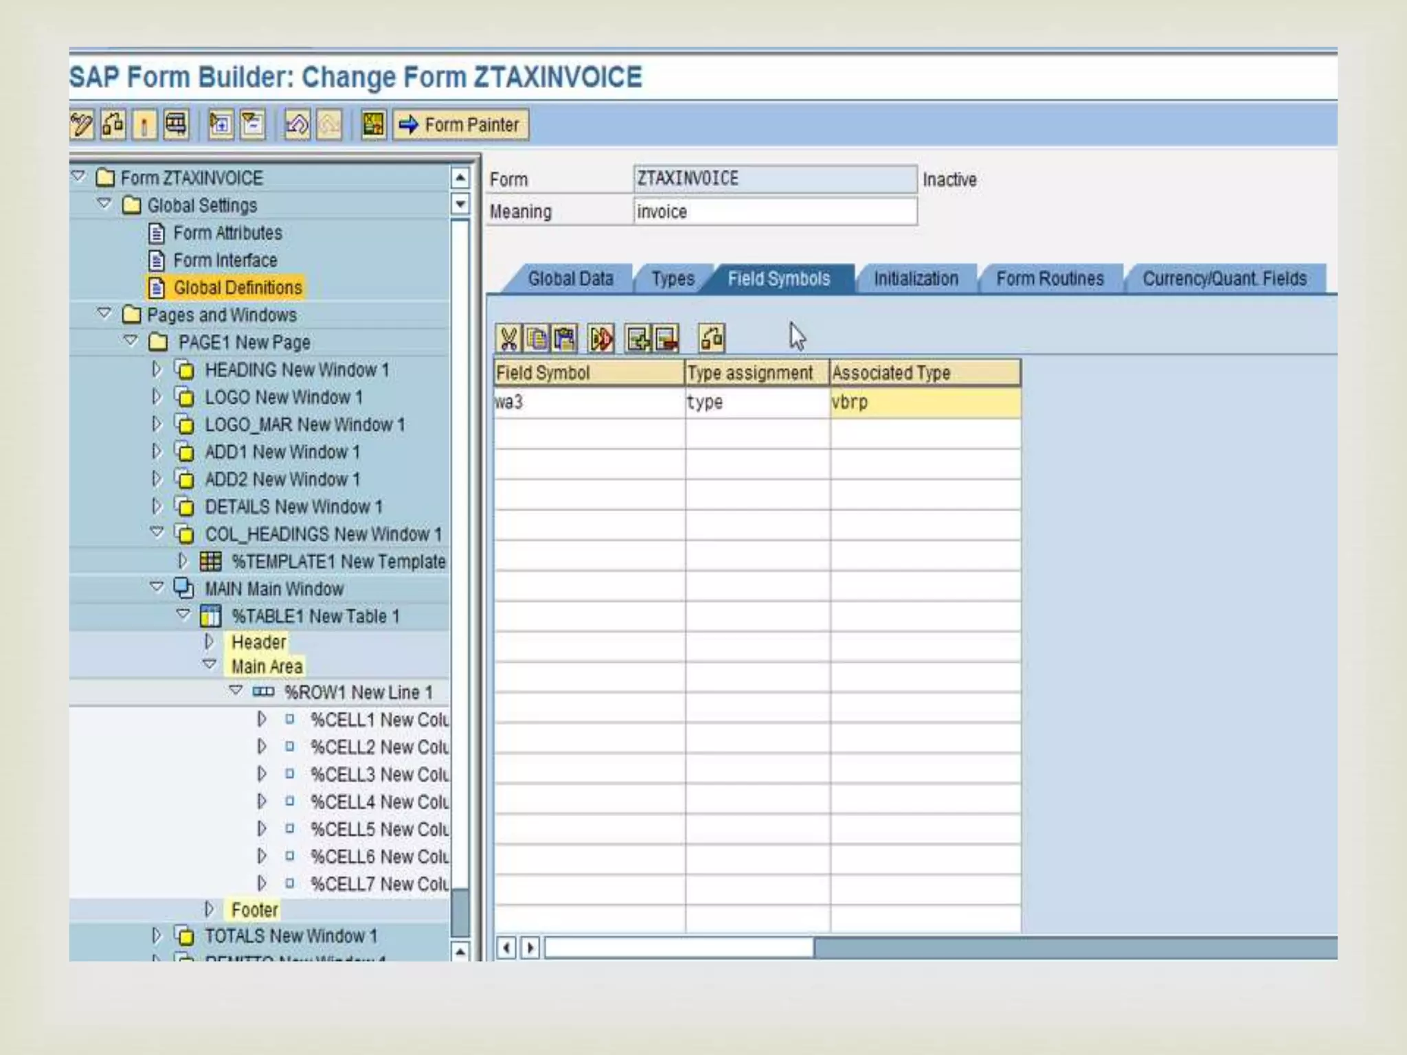
Task: Click the Activate form toolbar icon
Action: click(x=144, y=125)
